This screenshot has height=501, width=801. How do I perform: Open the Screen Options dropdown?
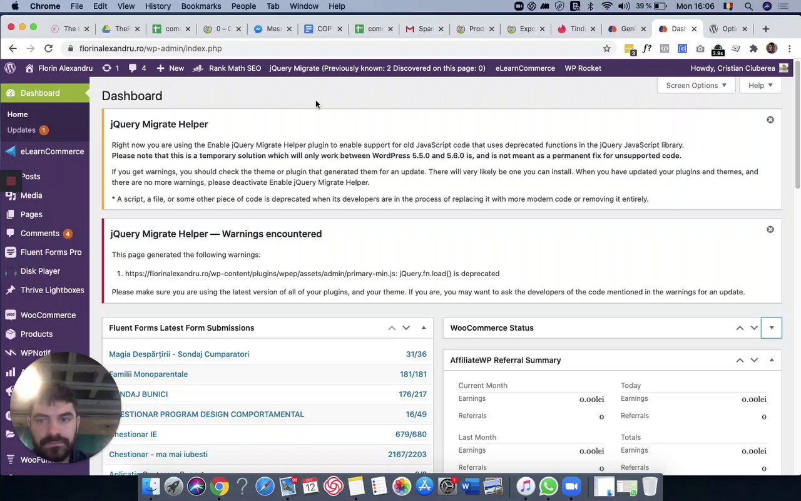coord(696,85)
